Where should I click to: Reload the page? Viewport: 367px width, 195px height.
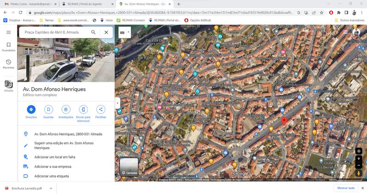tap(21, 13)
